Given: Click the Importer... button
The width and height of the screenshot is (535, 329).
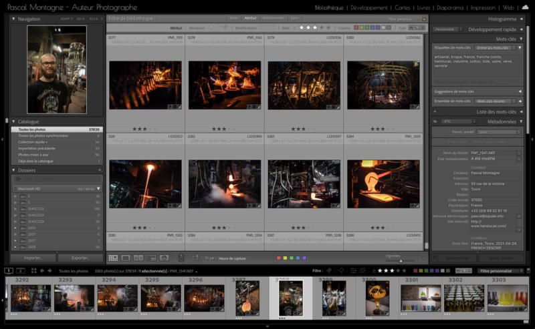Looking at the screenshot, I should point(33,258).
